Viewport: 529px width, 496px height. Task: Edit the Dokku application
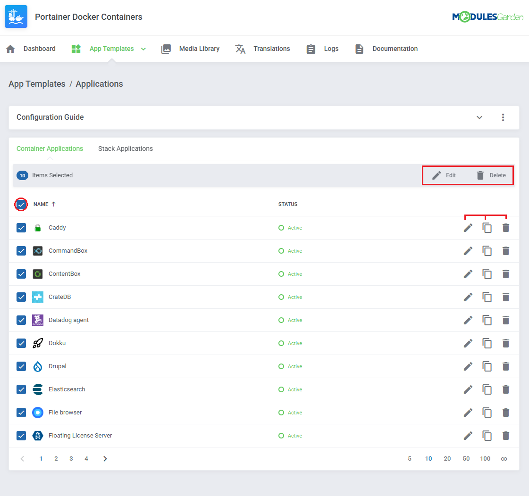468,343
